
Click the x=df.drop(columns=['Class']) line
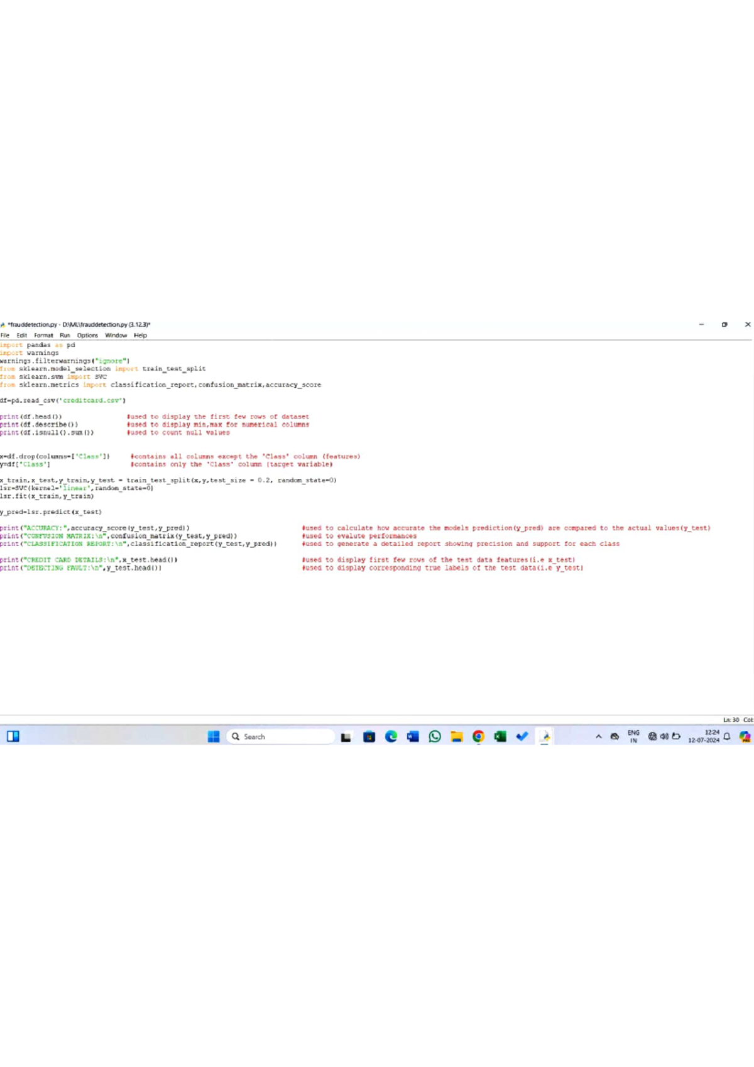pos(55,457)
